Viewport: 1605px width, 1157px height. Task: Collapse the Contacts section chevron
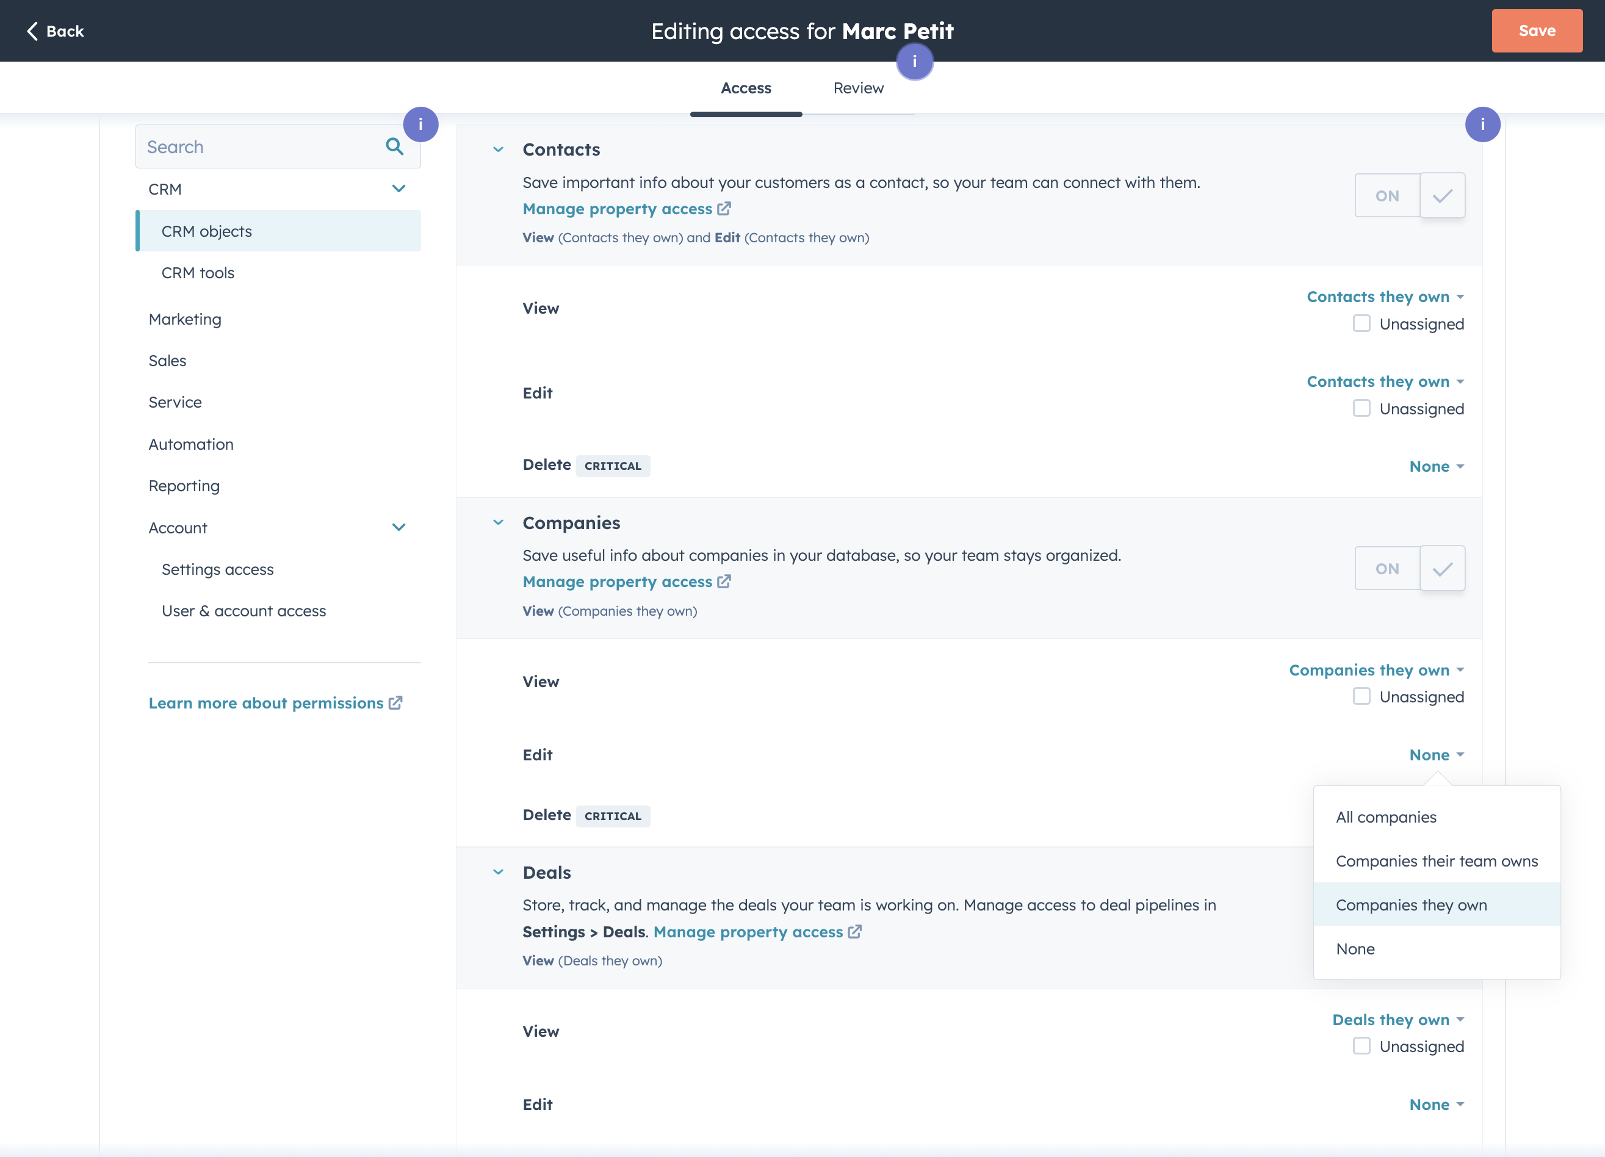point(498,150)
